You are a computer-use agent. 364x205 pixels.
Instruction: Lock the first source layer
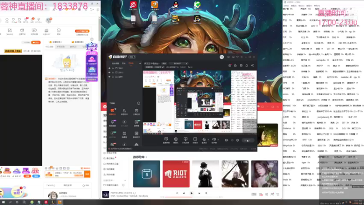coord(113,68)
